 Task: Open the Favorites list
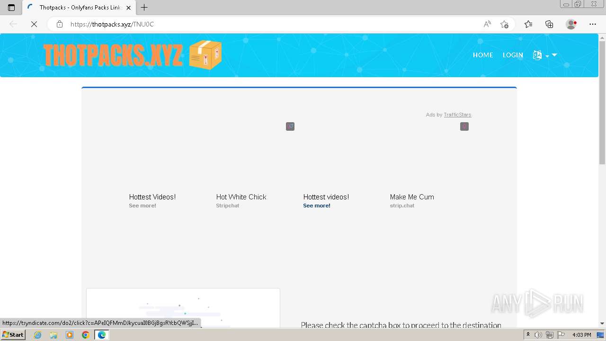click(x=528, y=24)
